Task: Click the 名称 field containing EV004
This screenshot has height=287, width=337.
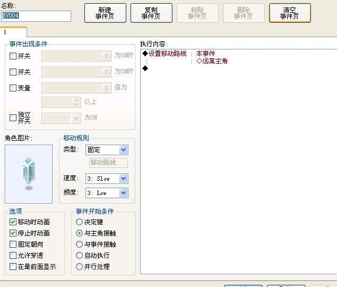Action: click(36, 16)
